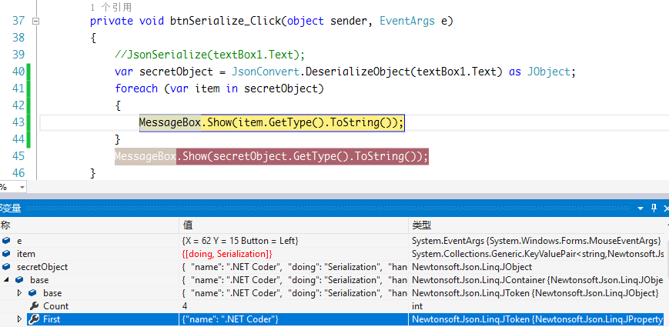Click the variable icon next to secretObject

point(6,267)
